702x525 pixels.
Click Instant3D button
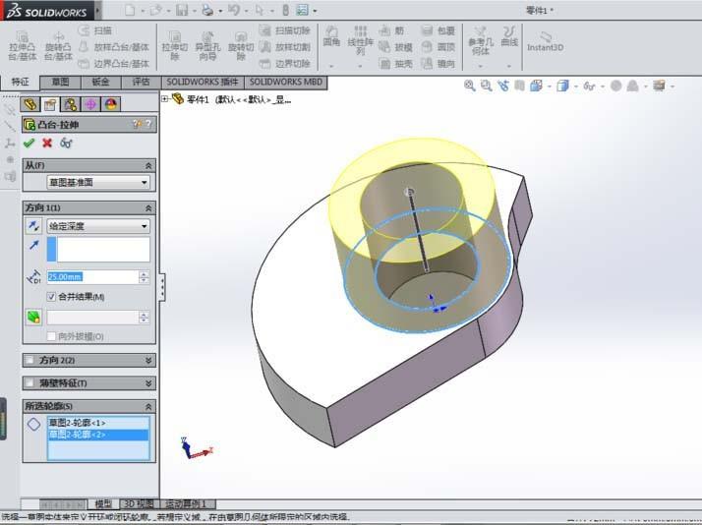coord(545,41)
